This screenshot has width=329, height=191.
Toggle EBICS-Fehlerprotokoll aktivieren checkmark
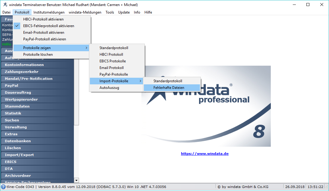(x=17, y=26)
